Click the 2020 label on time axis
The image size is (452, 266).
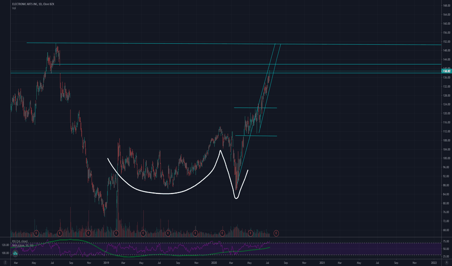click(x=214, y=263)
